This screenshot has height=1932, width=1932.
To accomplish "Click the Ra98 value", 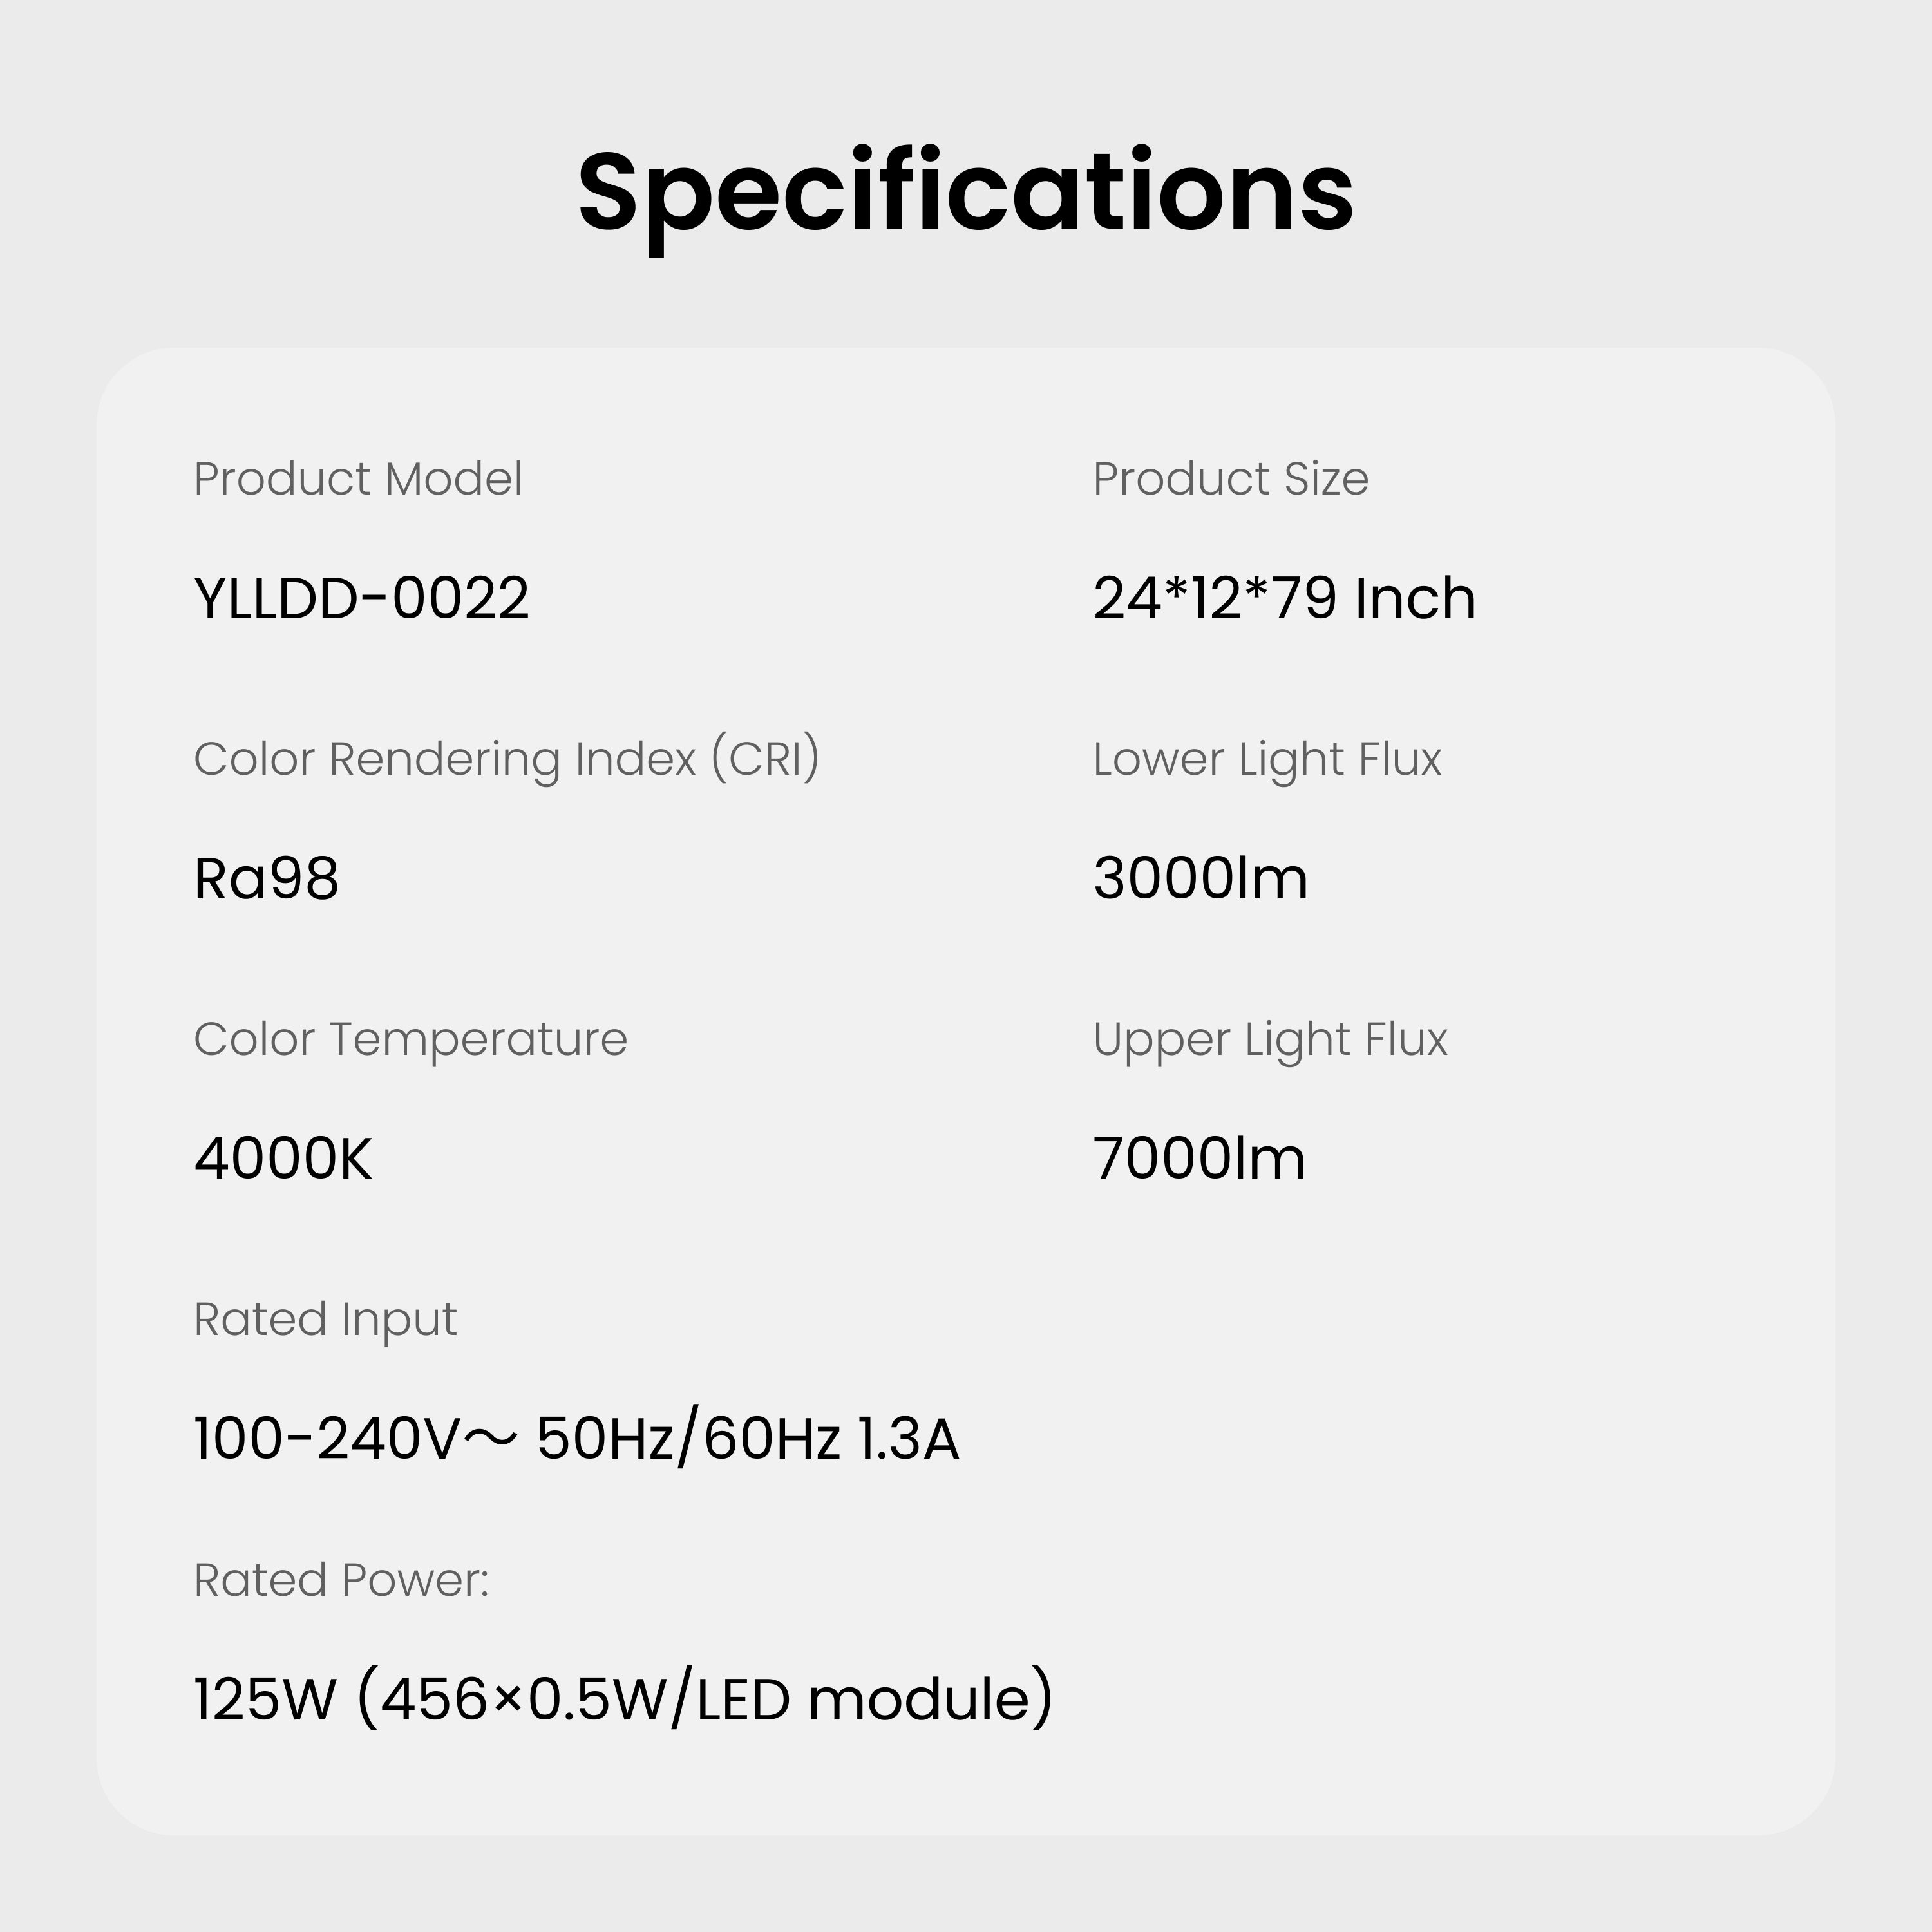I will point(266,878).
